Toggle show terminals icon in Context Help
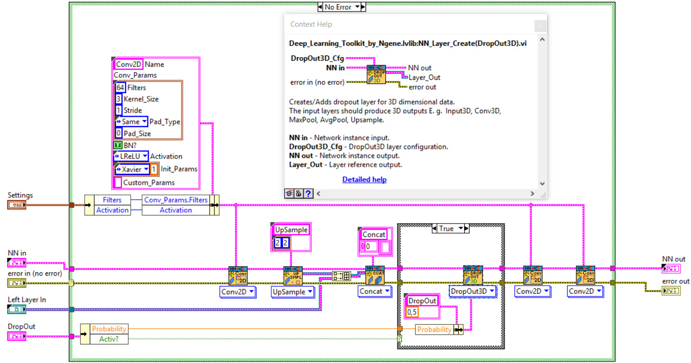The width and height of the screenshot is (691, 363). [290, 193]
